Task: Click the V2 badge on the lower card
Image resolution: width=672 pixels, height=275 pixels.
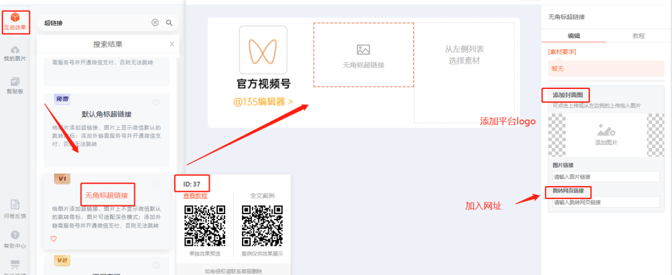Action: tap(62, 261)
